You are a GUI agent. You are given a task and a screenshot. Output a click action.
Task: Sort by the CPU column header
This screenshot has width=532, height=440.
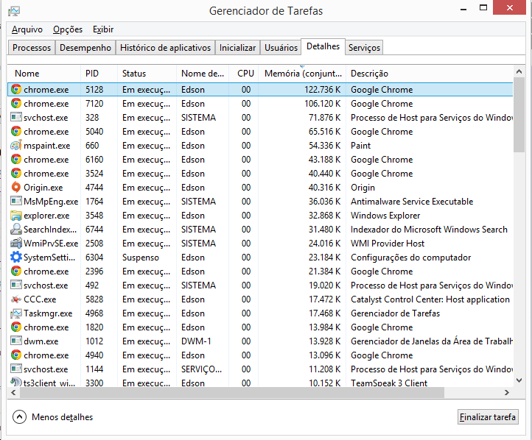tap(244, 74)
